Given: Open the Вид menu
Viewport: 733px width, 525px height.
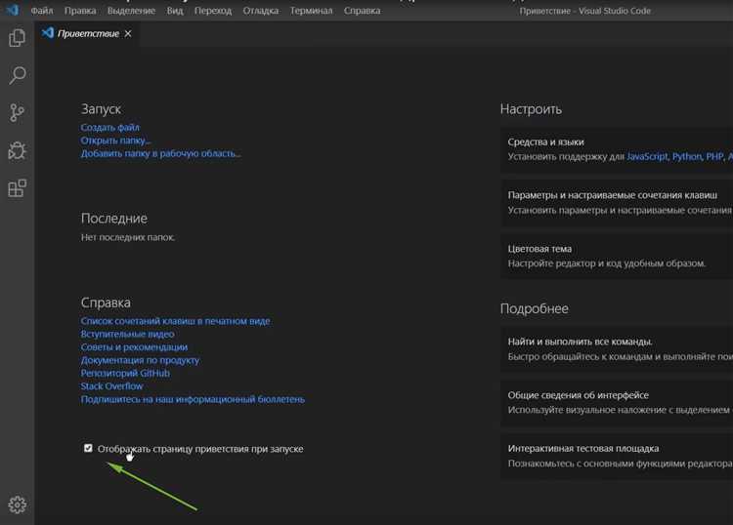Looking at the screenshot, I should (175, 11).
